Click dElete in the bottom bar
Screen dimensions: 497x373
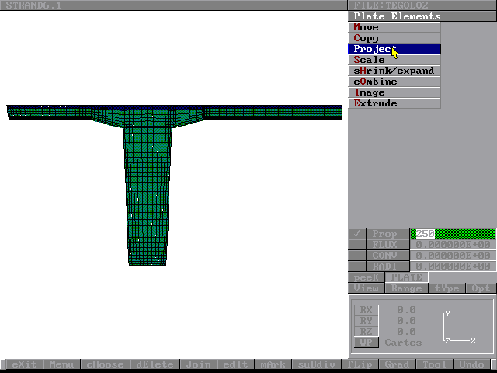[155, 364]
